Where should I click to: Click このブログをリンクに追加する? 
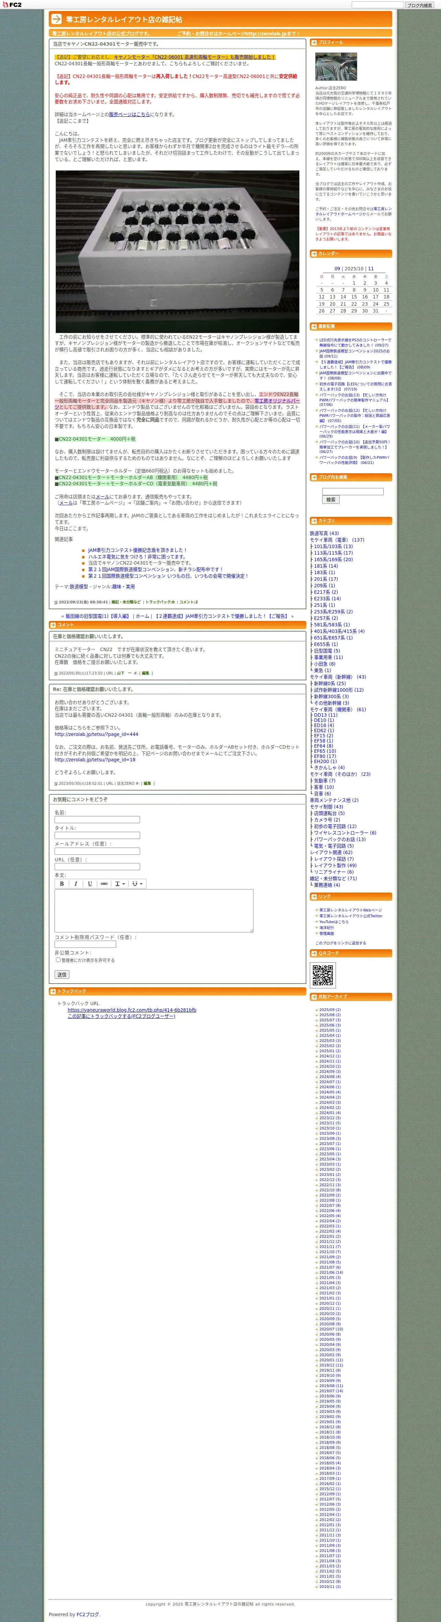click(340, 943)
